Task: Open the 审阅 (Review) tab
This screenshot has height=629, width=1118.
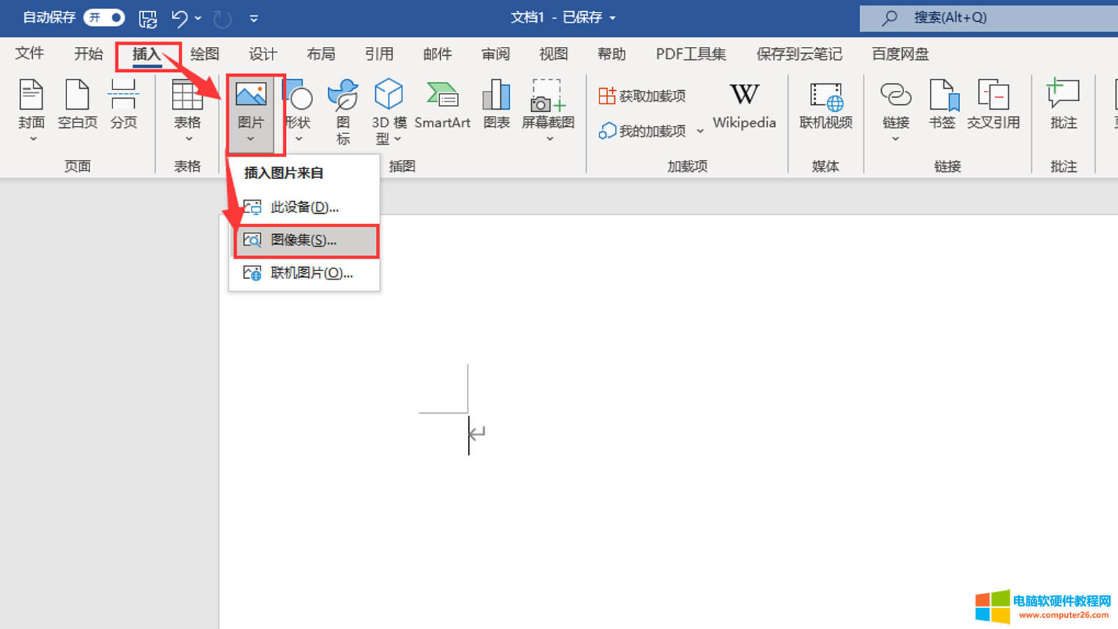Action: point(495,54)
